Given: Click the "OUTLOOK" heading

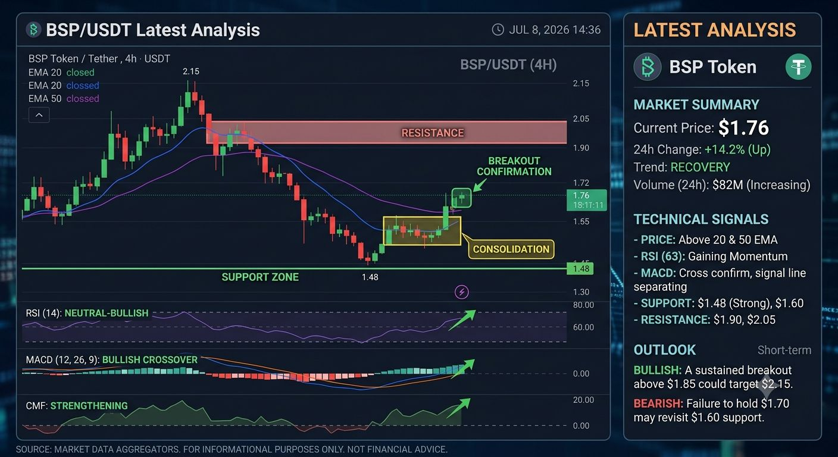Looking at the screenshot, I should coord(665,350).
